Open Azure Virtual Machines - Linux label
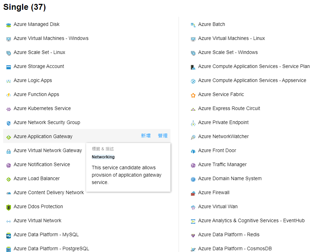This screenshot has height=252, width=335. pos(232,38)
